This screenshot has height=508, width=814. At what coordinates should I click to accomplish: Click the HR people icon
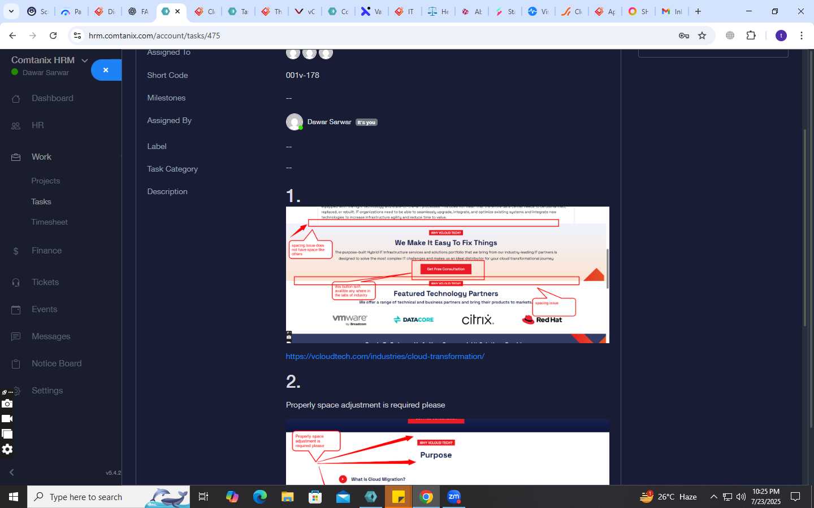(16, 126)
